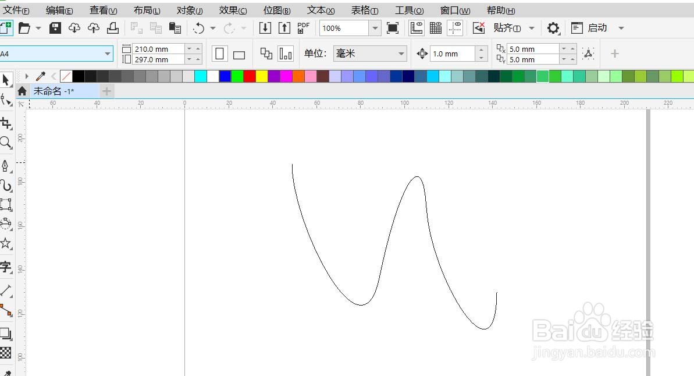
Task: Undo the last action
Action: [198, 29]
